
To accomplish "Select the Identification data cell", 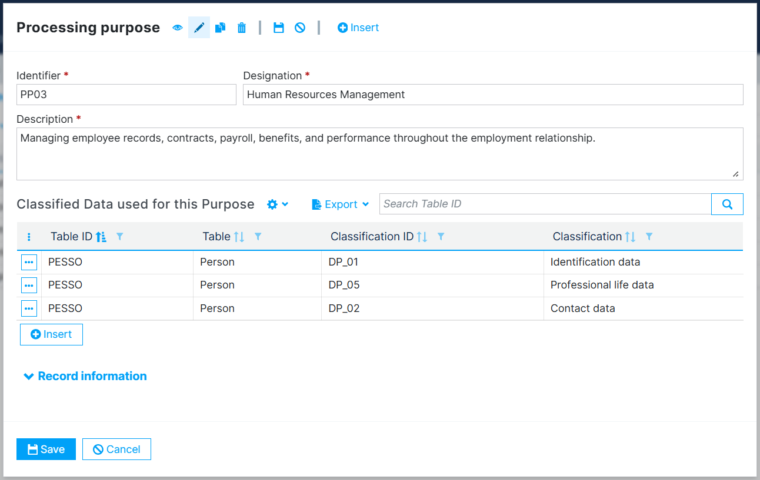I will point(644,262).
